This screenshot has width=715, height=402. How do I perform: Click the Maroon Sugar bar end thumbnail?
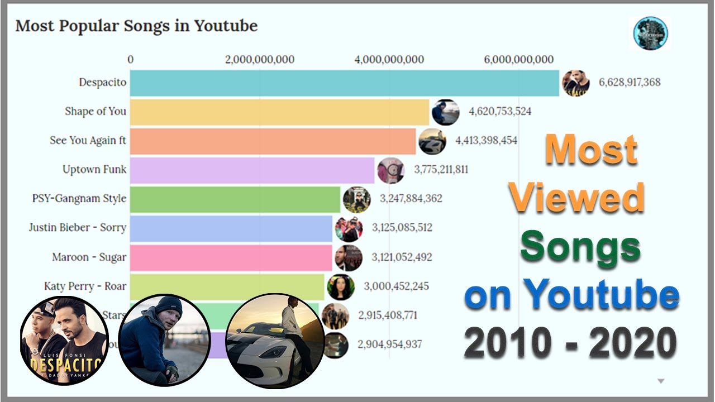point(349,257)
